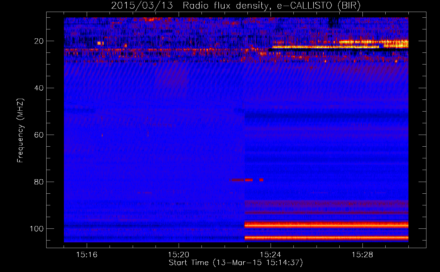Click the 15:24 time tick label
Viewport: 440px width, 272px height.
(271, 255)
